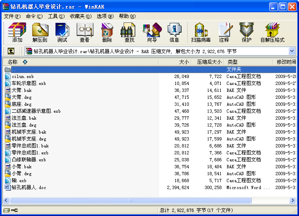Image resolution: width=299 pixels, height=216 pixels.
Task: Select file icon of 大臂.dwg
Action: [8, 97]
